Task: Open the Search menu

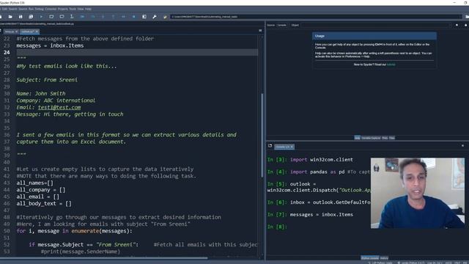Action: (x=13, y=9)
